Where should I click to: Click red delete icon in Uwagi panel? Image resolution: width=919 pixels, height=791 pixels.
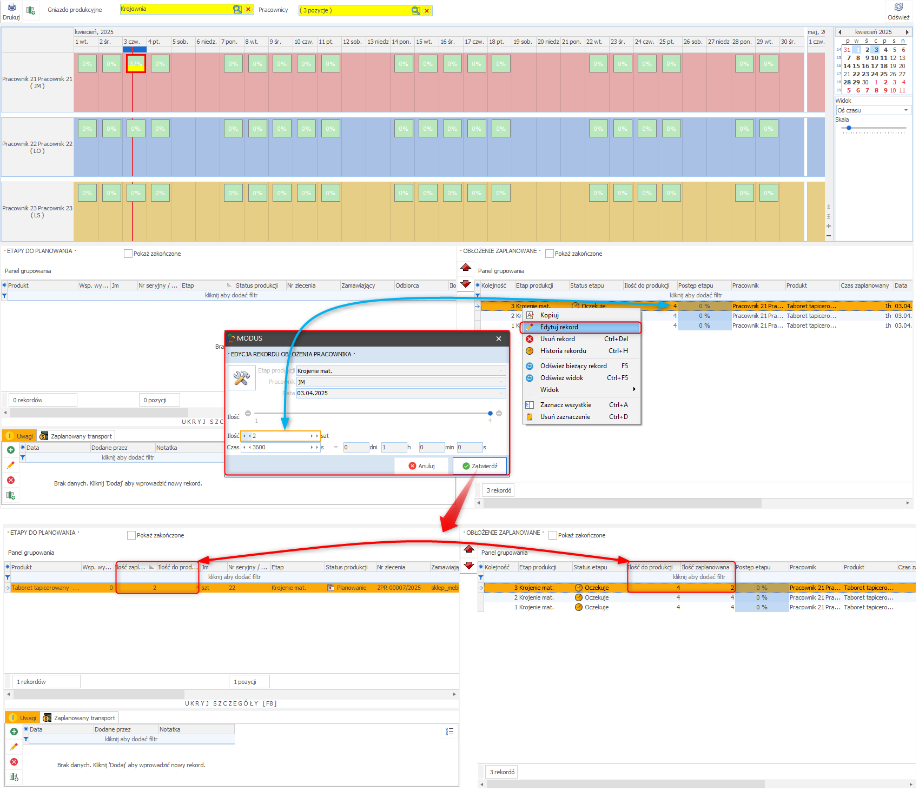pyautogui.click(x=10, y=480)
